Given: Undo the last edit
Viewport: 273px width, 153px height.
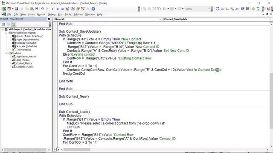Looking at the screenshot, I should click(x=42, y=9).
